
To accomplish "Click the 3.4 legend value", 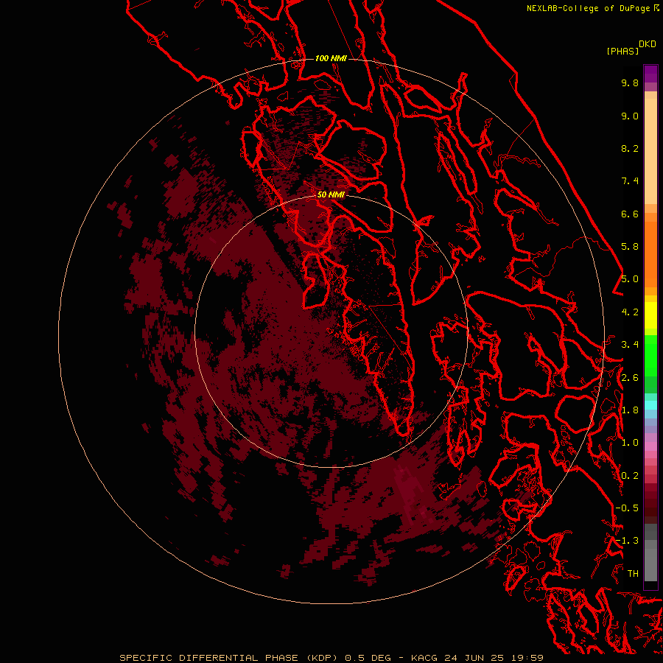I will pos(630,345).
